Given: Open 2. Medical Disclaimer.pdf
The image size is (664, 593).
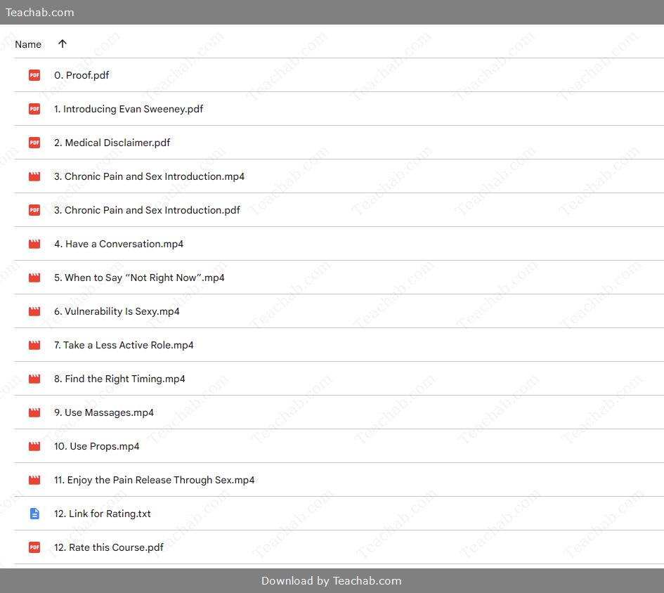Looking at the screenshot, I should coord(112,143).
